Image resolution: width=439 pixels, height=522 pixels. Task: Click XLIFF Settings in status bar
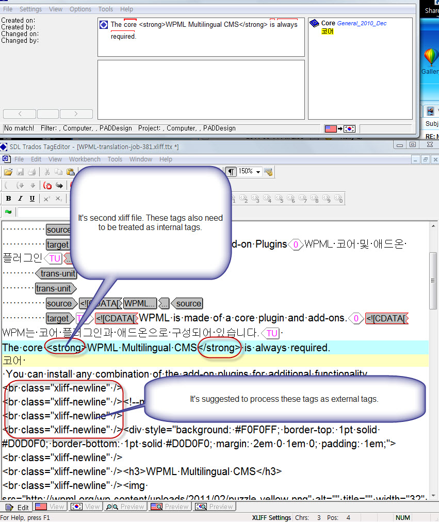[x=271, y=518]
